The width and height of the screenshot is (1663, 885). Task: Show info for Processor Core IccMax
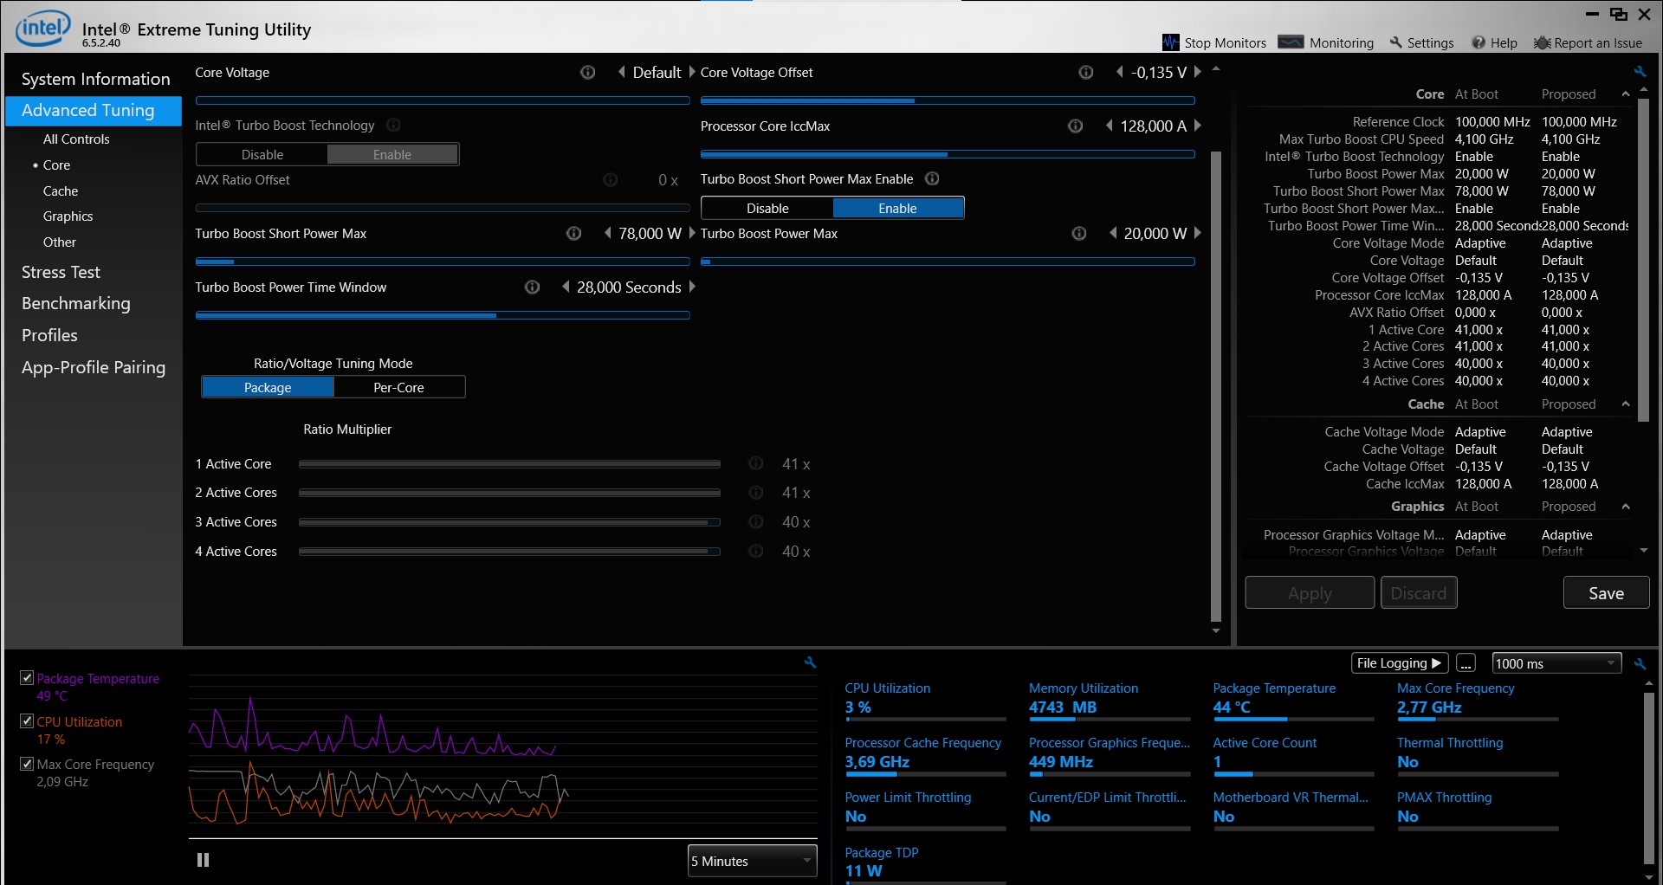(x=1075, y=126)
